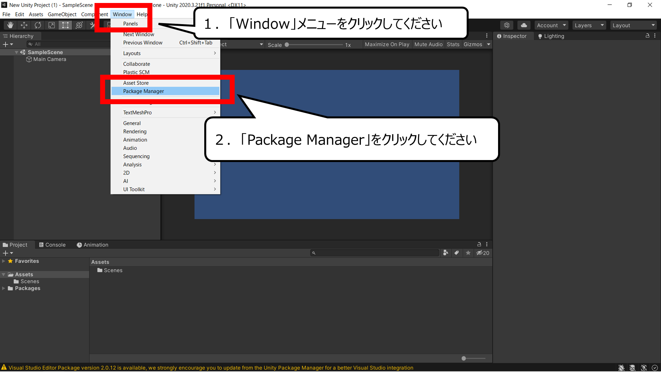
Task: Collapse the Assets folder tree arrow
Action: click(x=4, y=274)
